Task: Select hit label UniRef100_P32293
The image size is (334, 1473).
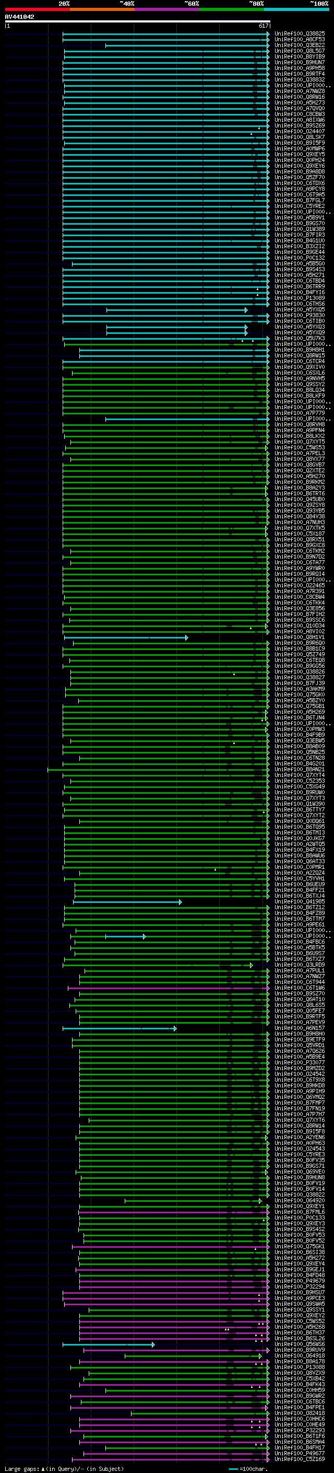Action: [300, 1430]
